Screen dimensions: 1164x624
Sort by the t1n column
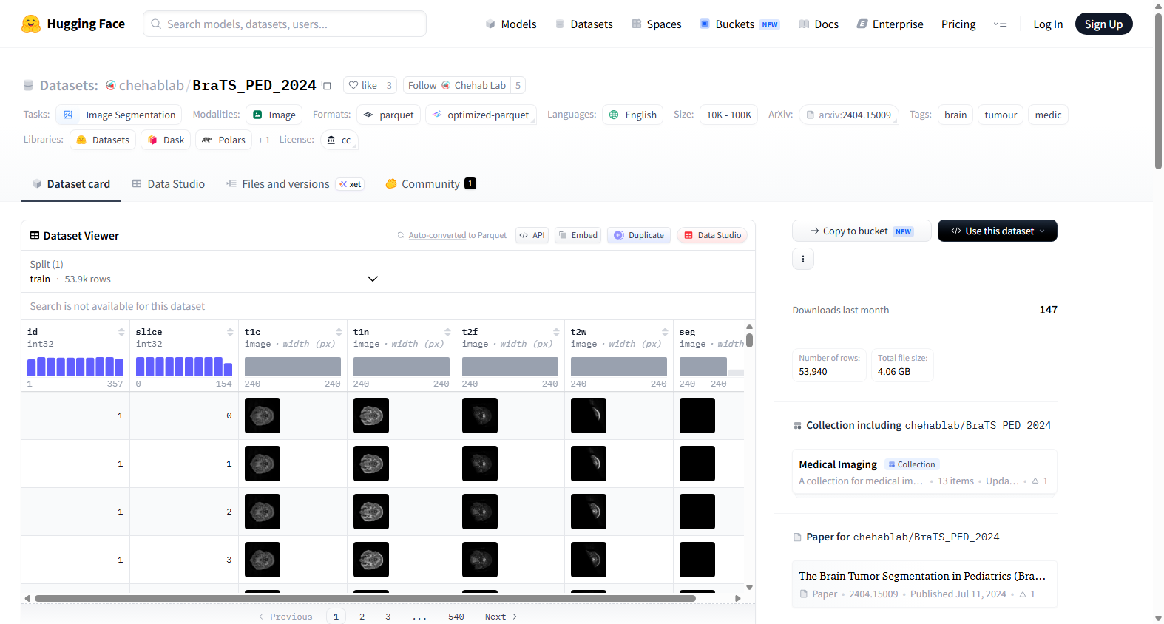(447, 332)
